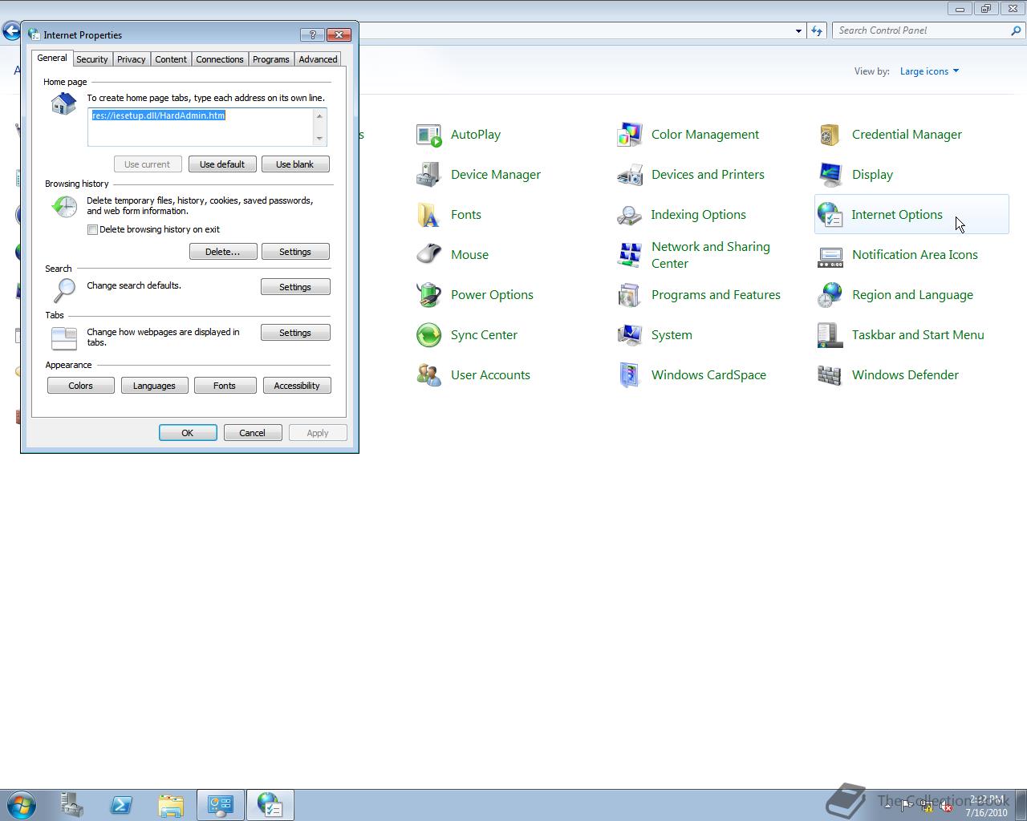
Task: Click the Windows Start orb
Action: pyautogui.click(x=22, y=805)
